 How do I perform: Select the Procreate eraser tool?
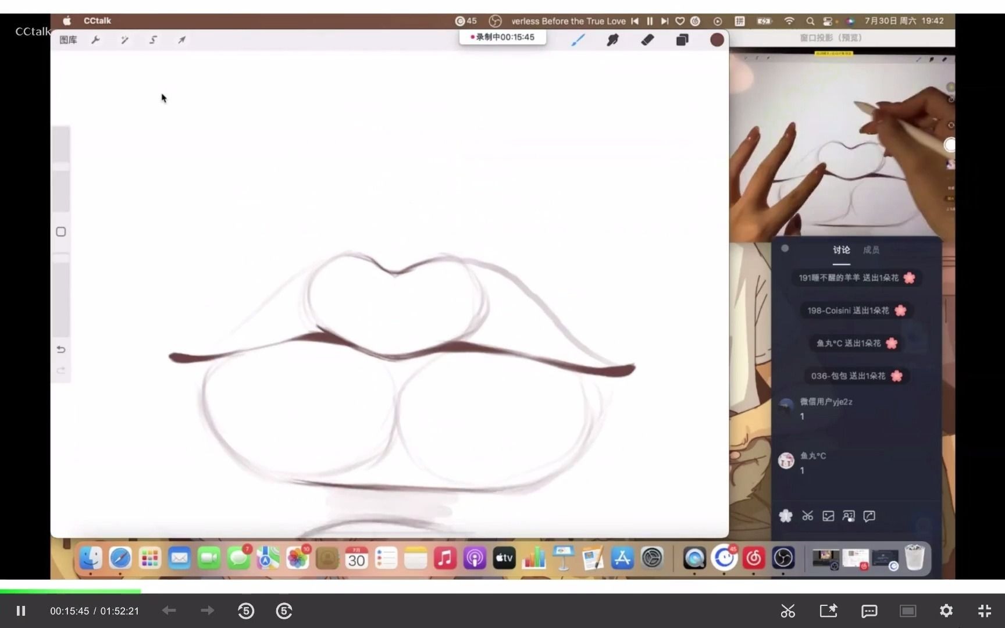click(x=647, y=40)
